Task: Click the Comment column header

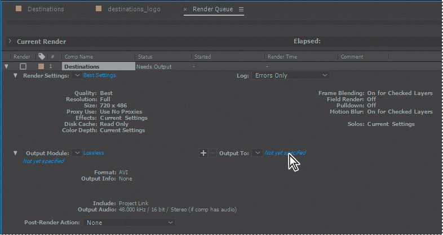Action: (352, 57)
